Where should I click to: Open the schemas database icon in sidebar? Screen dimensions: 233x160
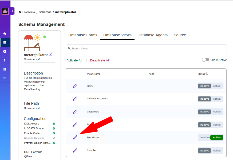[x=5, y=42]
